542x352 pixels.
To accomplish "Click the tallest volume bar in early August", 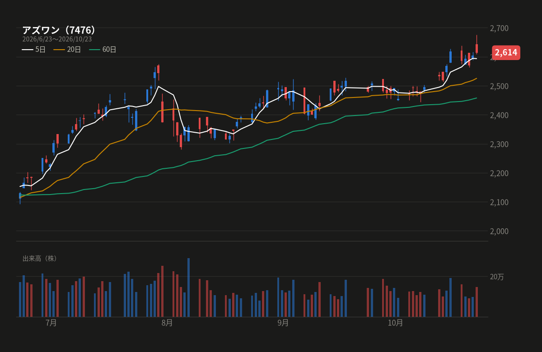I will (189, 287).
